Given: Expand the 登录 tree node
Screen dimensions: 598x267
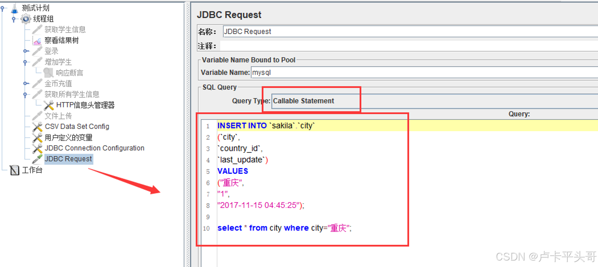Looking at the screenshot, I should coord(25,51).
